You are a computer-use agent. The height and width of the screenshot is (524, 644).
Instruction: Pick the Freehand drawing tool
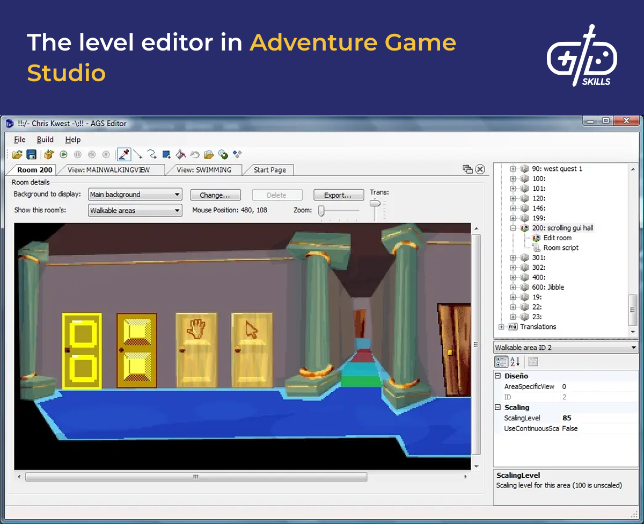[x=151, y=154]
